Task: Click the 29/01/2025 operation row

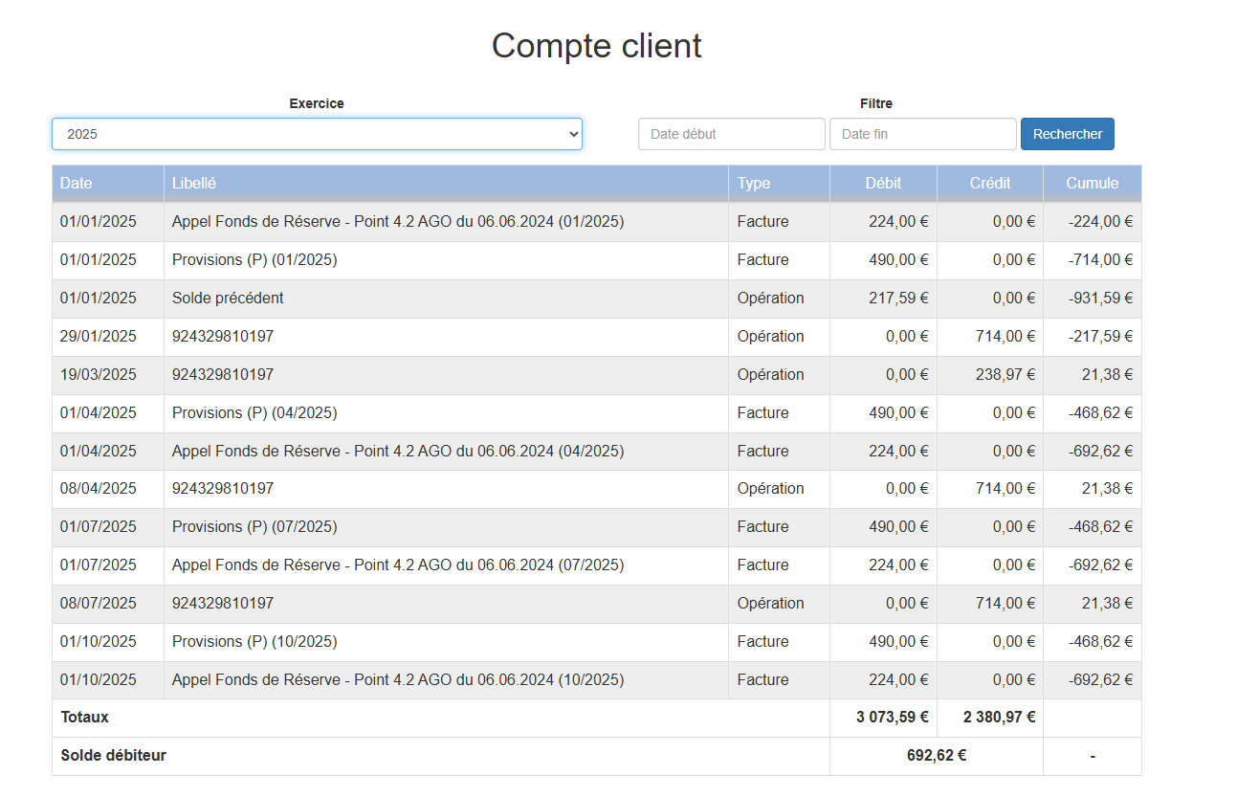Action: point(223,337)
